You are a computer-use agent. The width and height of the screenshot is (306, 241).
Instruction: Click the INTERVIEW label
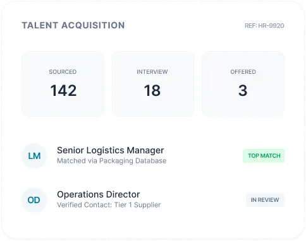pos(152,72)
